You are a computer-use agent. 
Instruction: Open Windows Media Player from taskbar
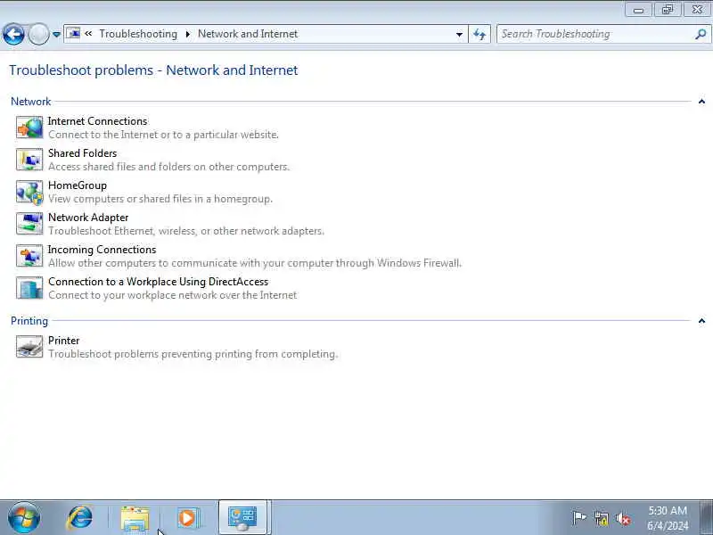coord(187,518)
